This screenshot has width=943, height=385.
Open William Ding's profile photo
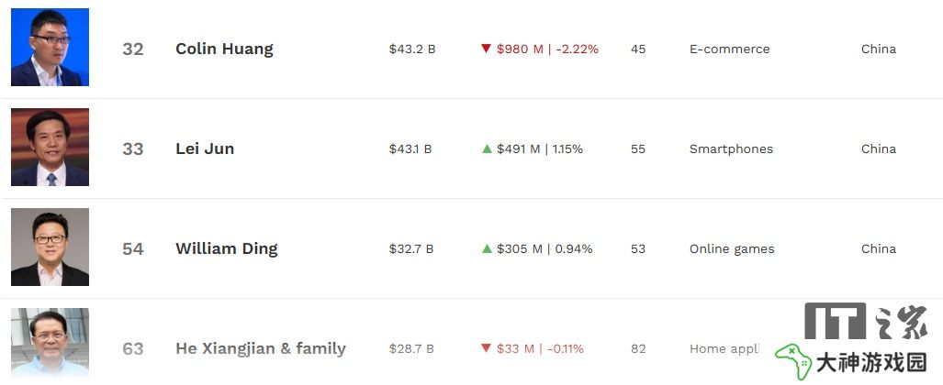pos(50,247)
